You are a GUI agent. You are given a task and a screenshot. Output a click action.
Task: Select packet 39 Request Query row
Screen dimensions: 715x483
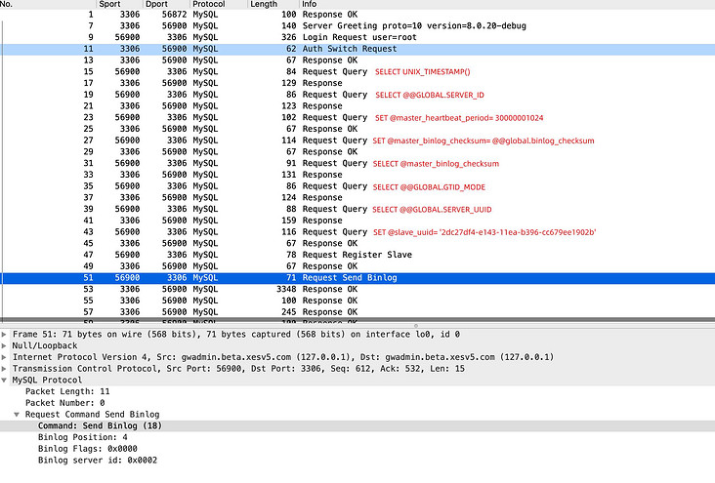pos(357,209)
